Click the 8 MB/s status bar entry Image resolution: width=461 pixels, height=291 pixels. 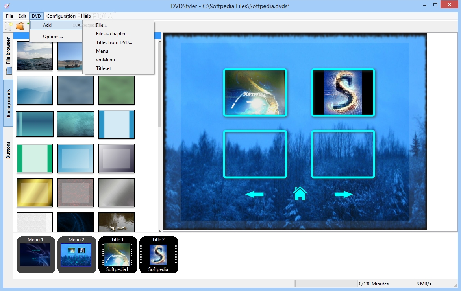[424, 284]
